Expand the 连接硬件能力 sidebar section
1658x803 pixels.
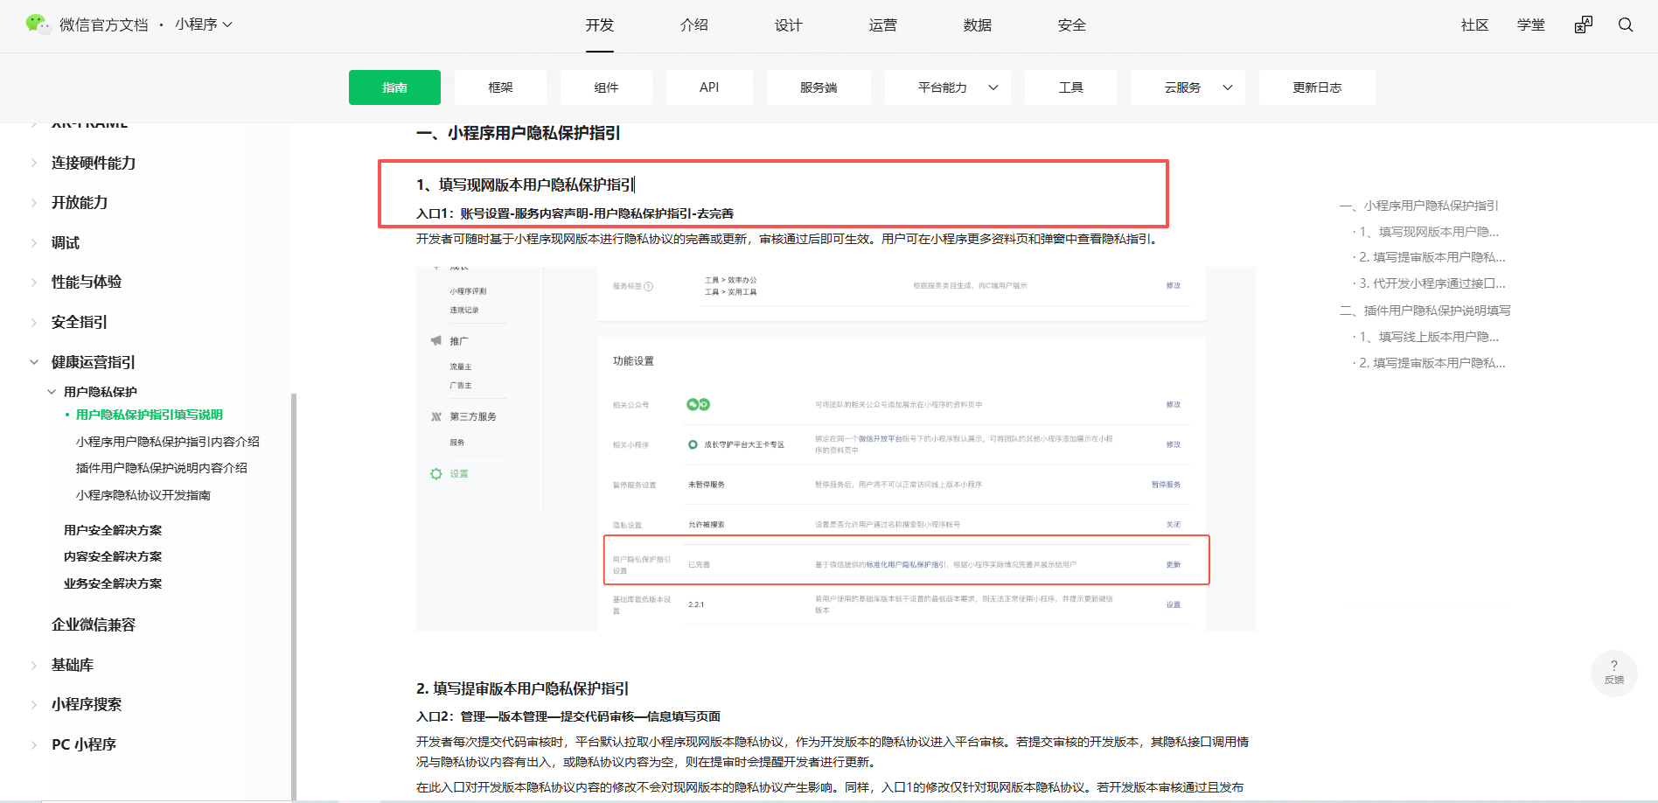[x=34, y=163]
